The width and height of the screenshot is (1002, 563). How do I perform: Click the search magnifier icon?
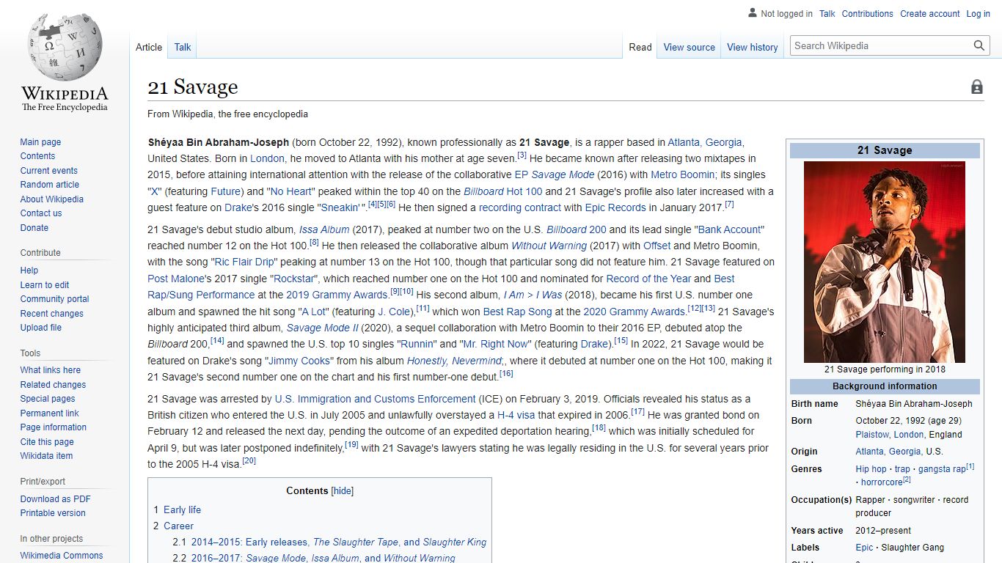979,45
